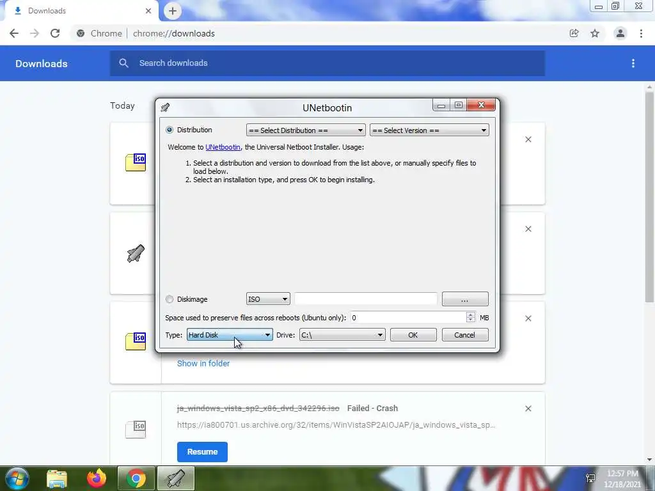Close the UNetbootin window
Image resolution: width=655 pixels, height=491 pixels.
(481, 105)
